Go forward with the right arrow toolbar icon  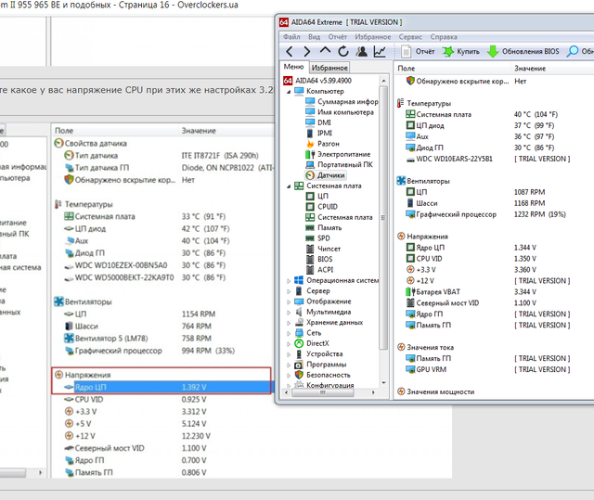307,51
